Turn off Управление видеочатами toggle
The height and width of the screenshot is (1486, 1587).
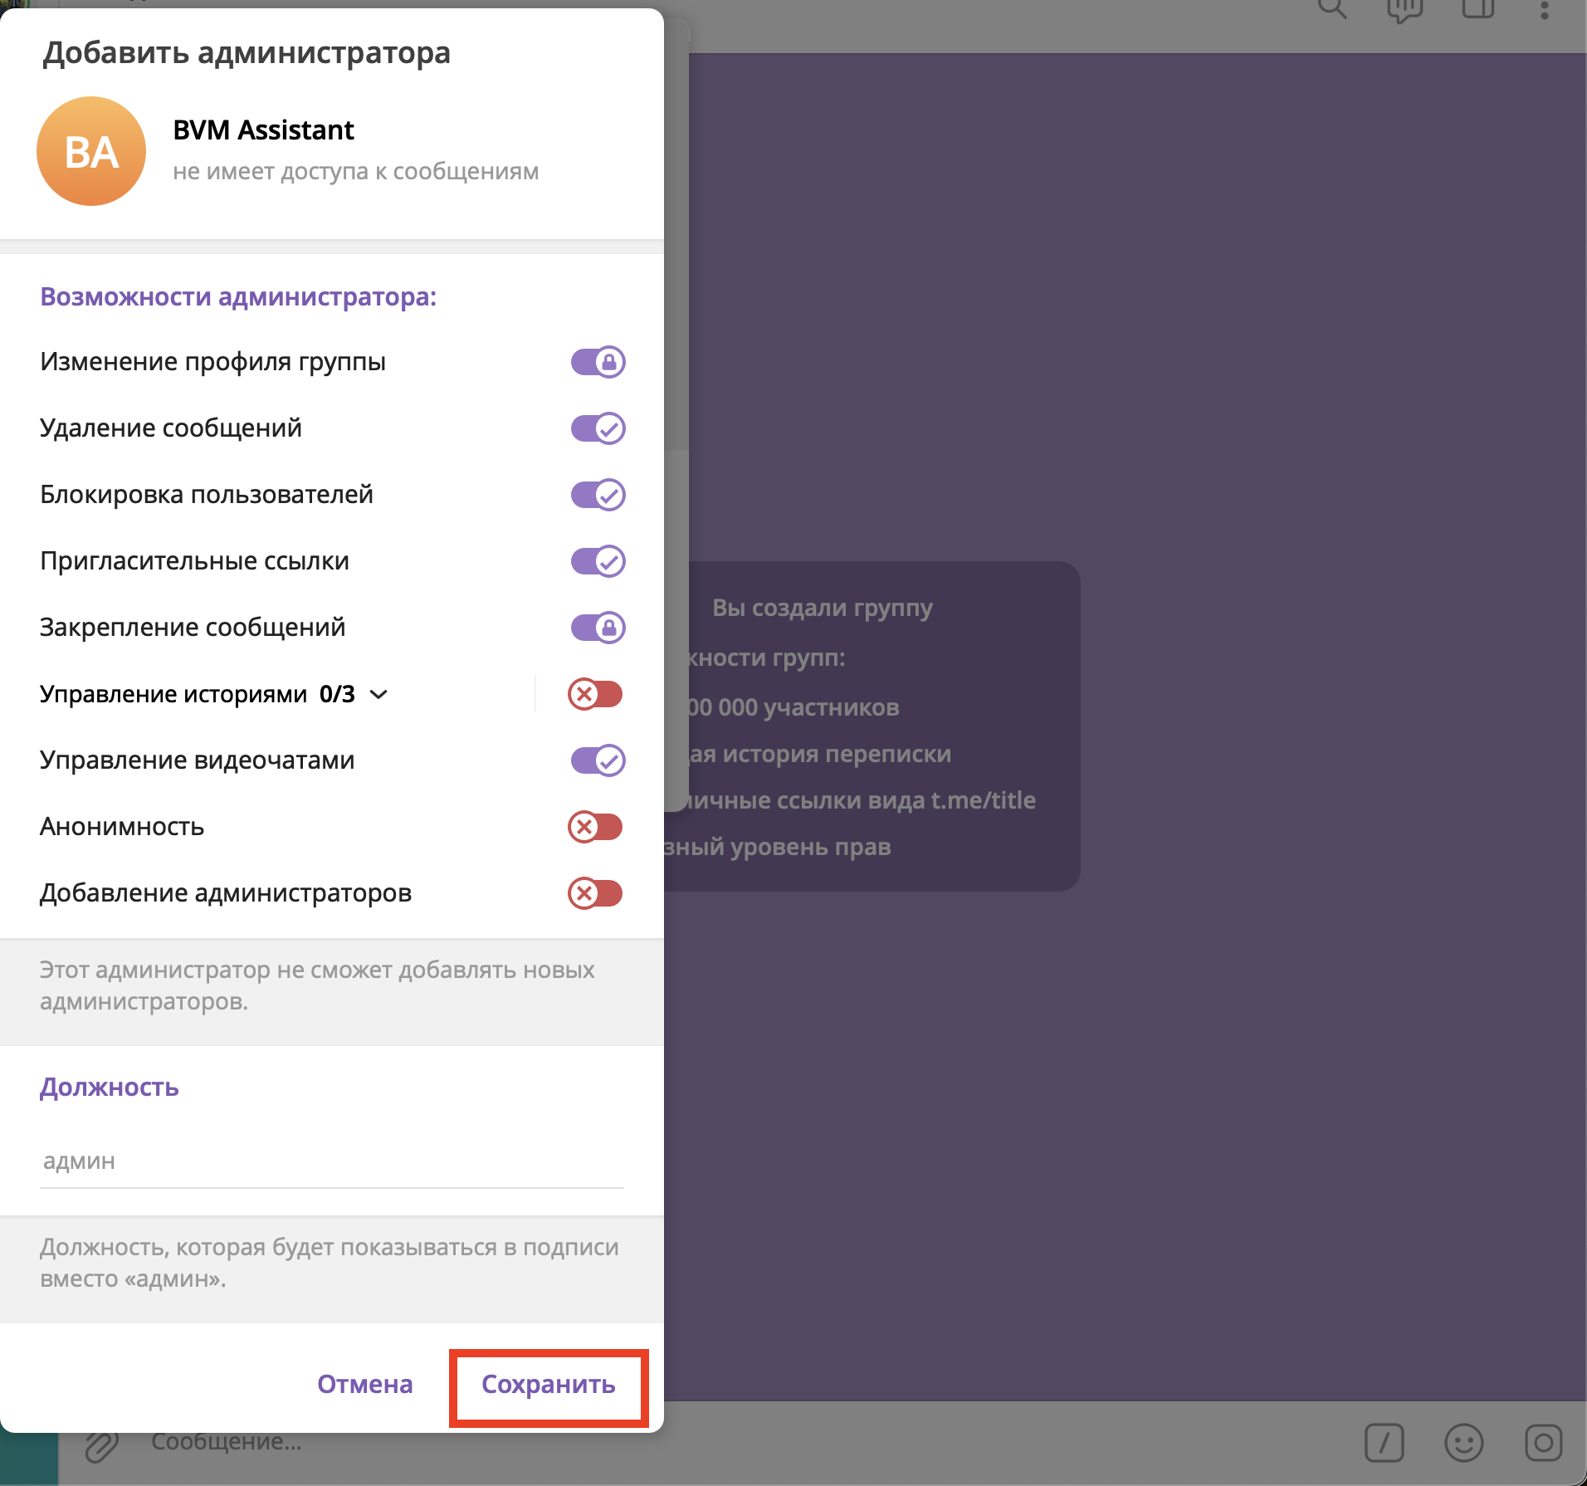click(x=598, y=760)
